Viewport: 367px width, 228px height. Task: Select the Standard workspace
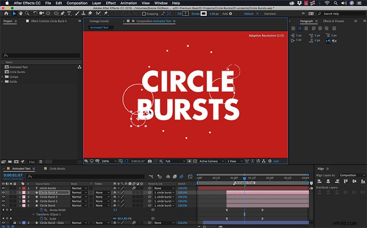[x=270, y=14]
